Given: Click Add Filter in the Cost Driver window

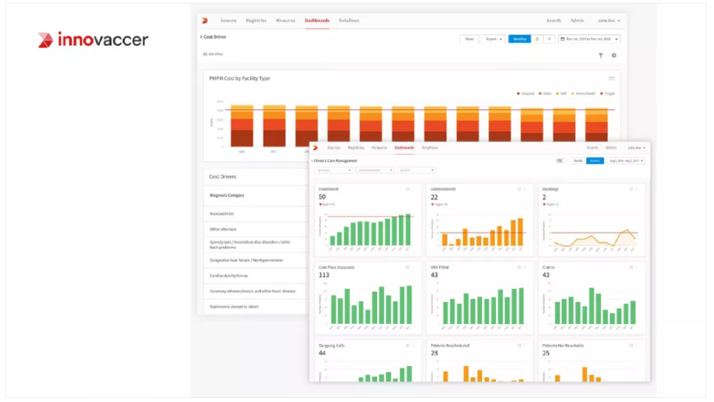Looking at the screenshot, I should [x=213, y=54].
